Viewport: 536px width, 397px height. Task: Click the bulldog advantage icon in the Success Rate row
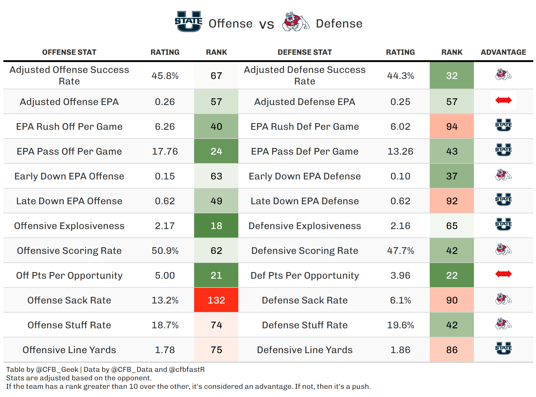point(503,74)
